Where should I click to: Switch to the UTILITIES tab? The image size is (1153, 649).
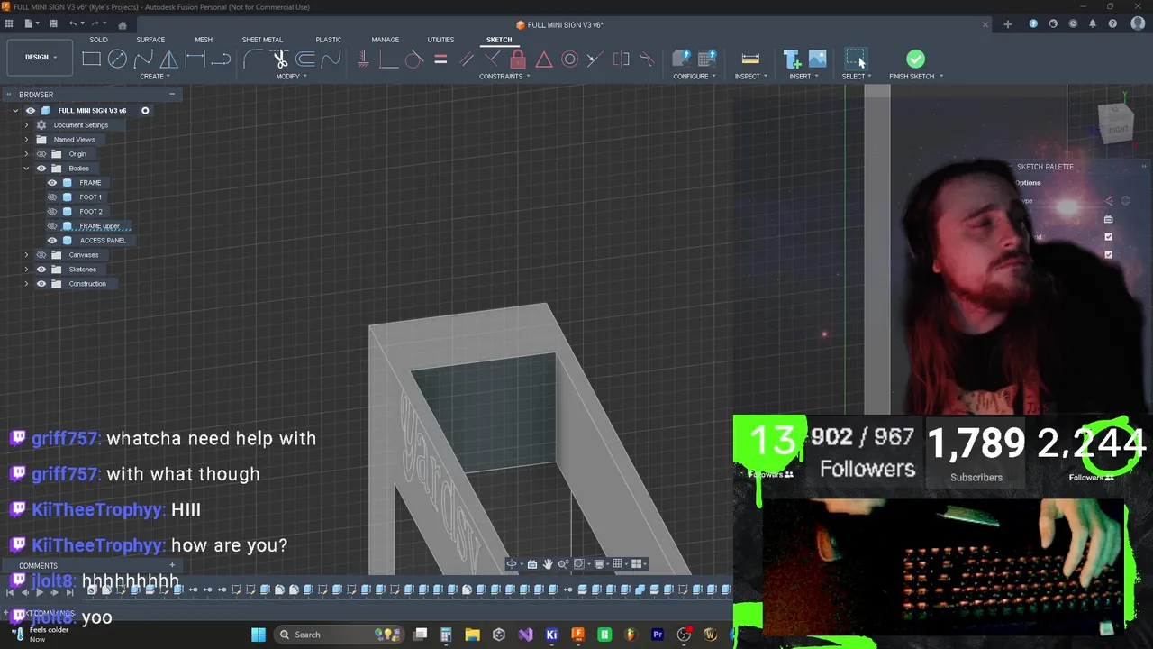pos(440,40)
